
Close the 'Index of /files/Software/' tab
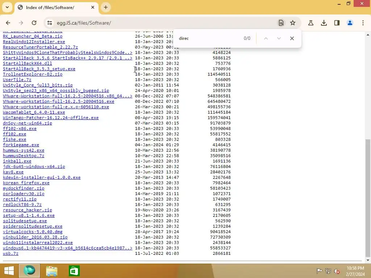click(93, 7)
